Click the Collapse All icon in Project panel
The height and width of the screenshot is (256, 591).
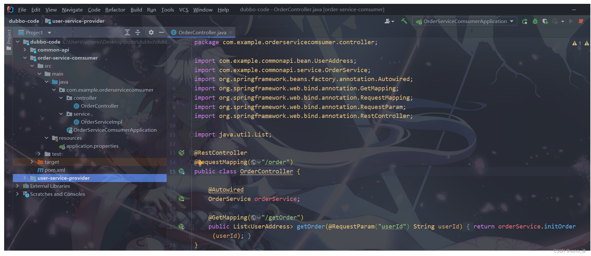click(138, 32)
